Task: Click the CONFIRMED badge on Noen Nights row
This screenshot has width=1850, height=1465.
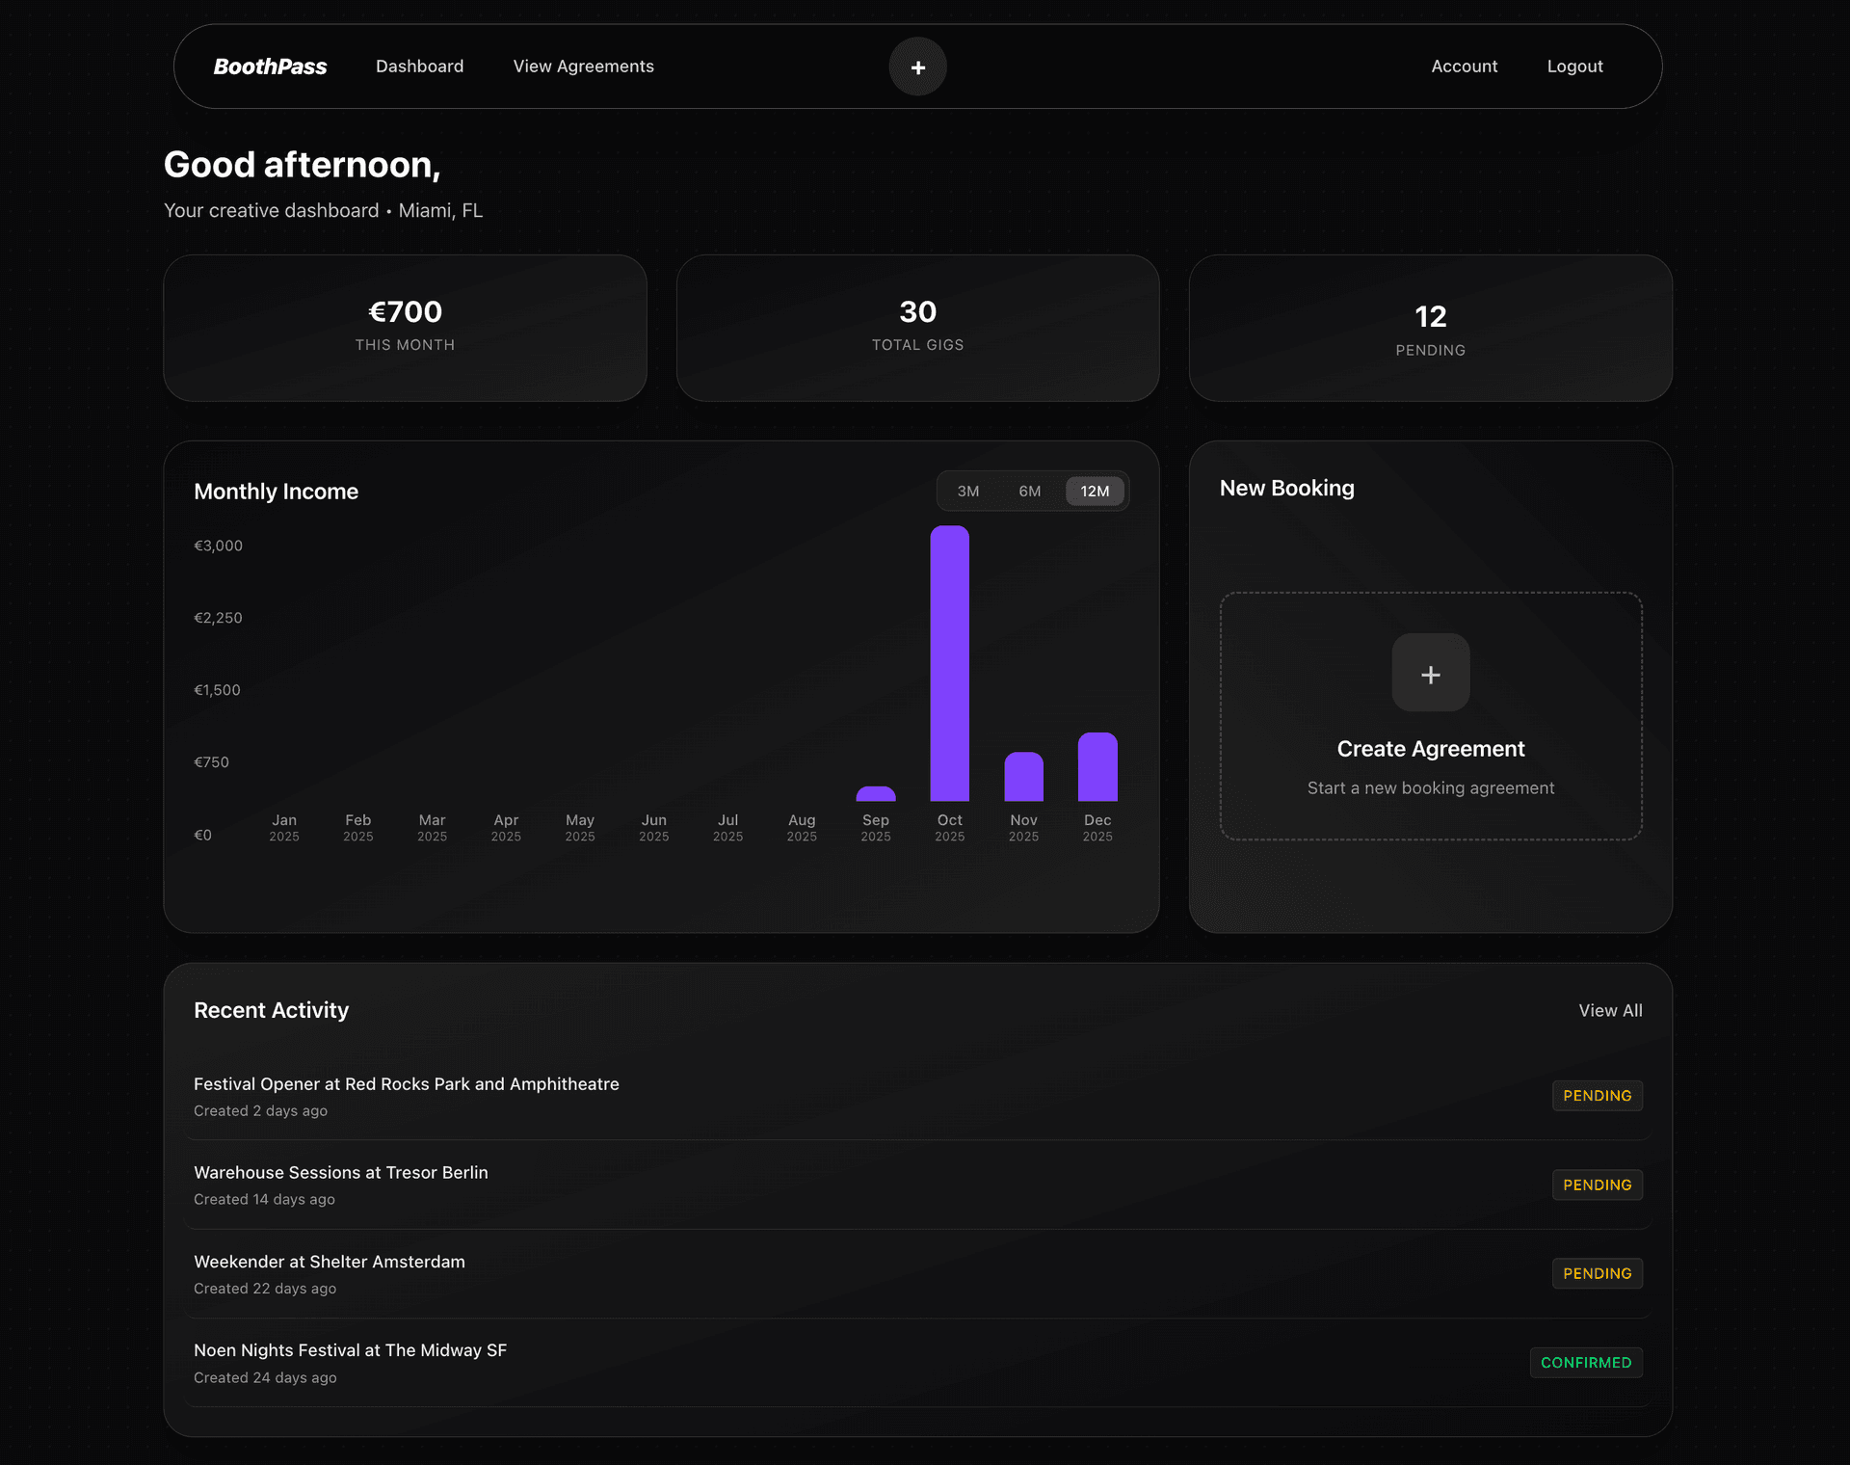Action: (1586, 1363)
